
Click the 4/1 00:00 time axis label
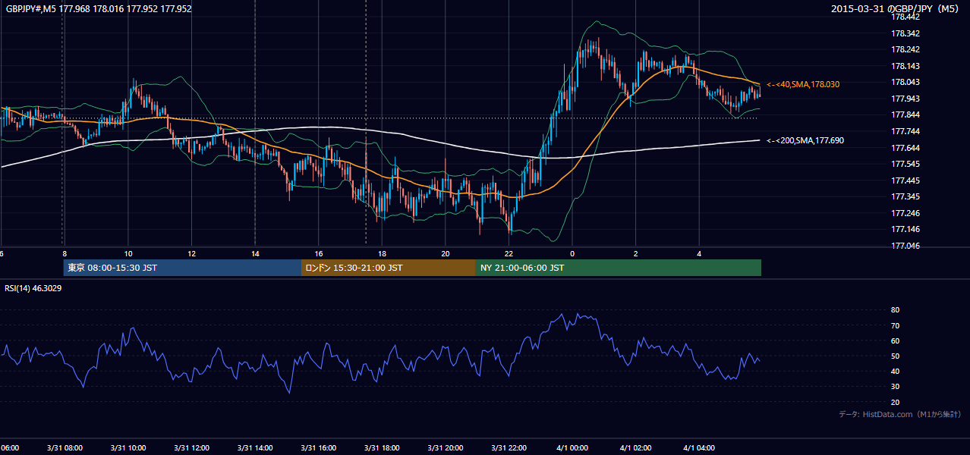(573, 448)
